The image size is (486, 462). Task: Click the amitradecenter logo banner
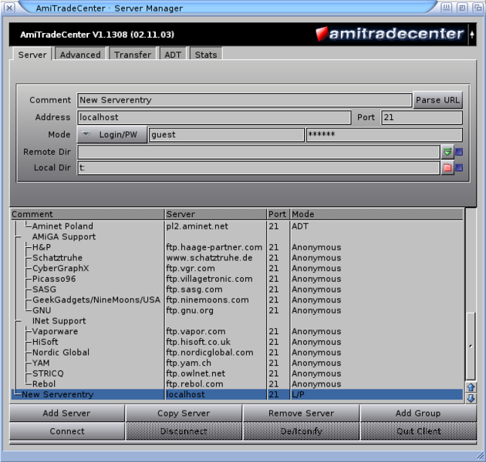click(x=390, y=34)
